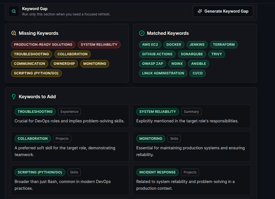Click green MONITORING tag in Keywords to Add
This screenshot has height=199, width=275.
point(151,139)
